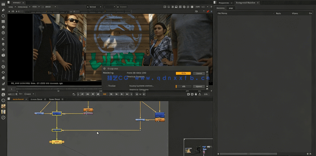Cancel the Tracker task in Progress dialog

click(198, 86)
